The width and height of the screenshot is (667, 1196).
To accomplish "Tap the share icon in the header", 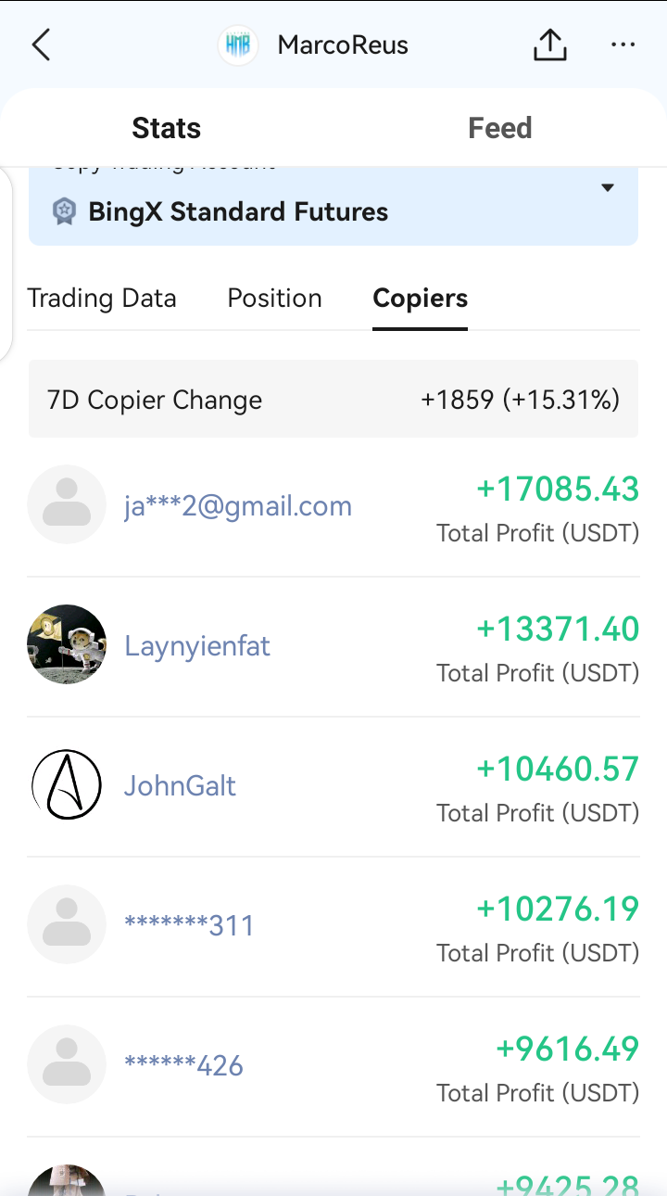I will point(549,45).
